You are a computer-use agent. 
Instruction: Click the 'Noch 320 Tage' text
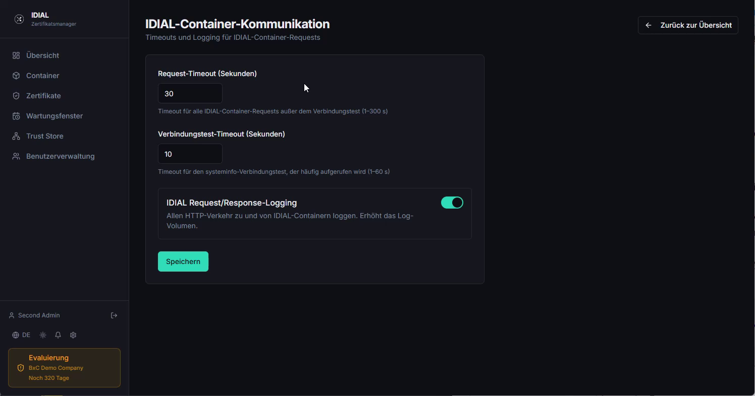[x=49, y=378]
